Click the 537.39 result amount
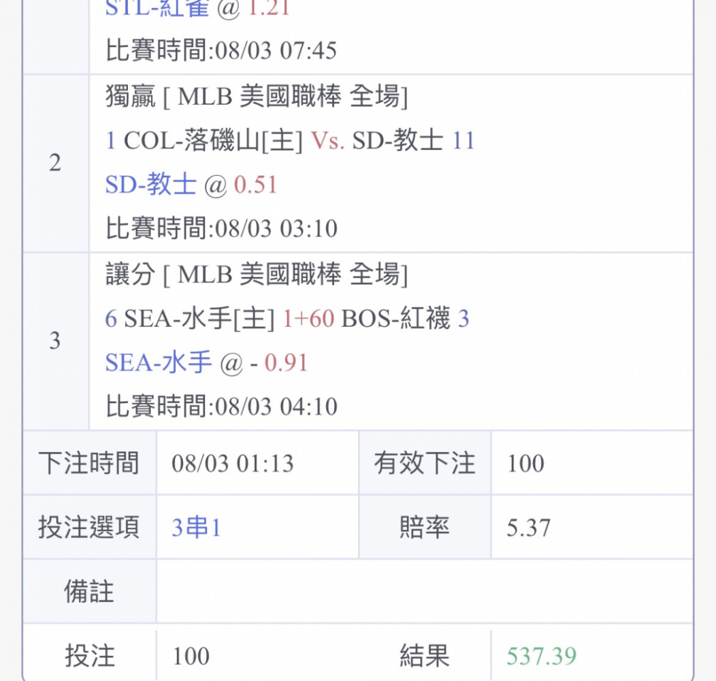 [542, 656]
